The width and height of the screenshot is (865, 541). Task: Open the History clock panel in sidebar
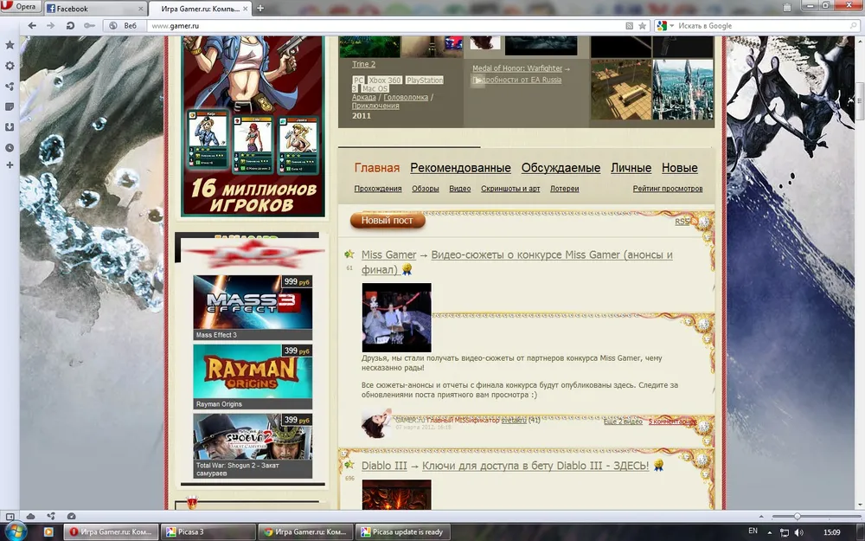click(10, 148)
